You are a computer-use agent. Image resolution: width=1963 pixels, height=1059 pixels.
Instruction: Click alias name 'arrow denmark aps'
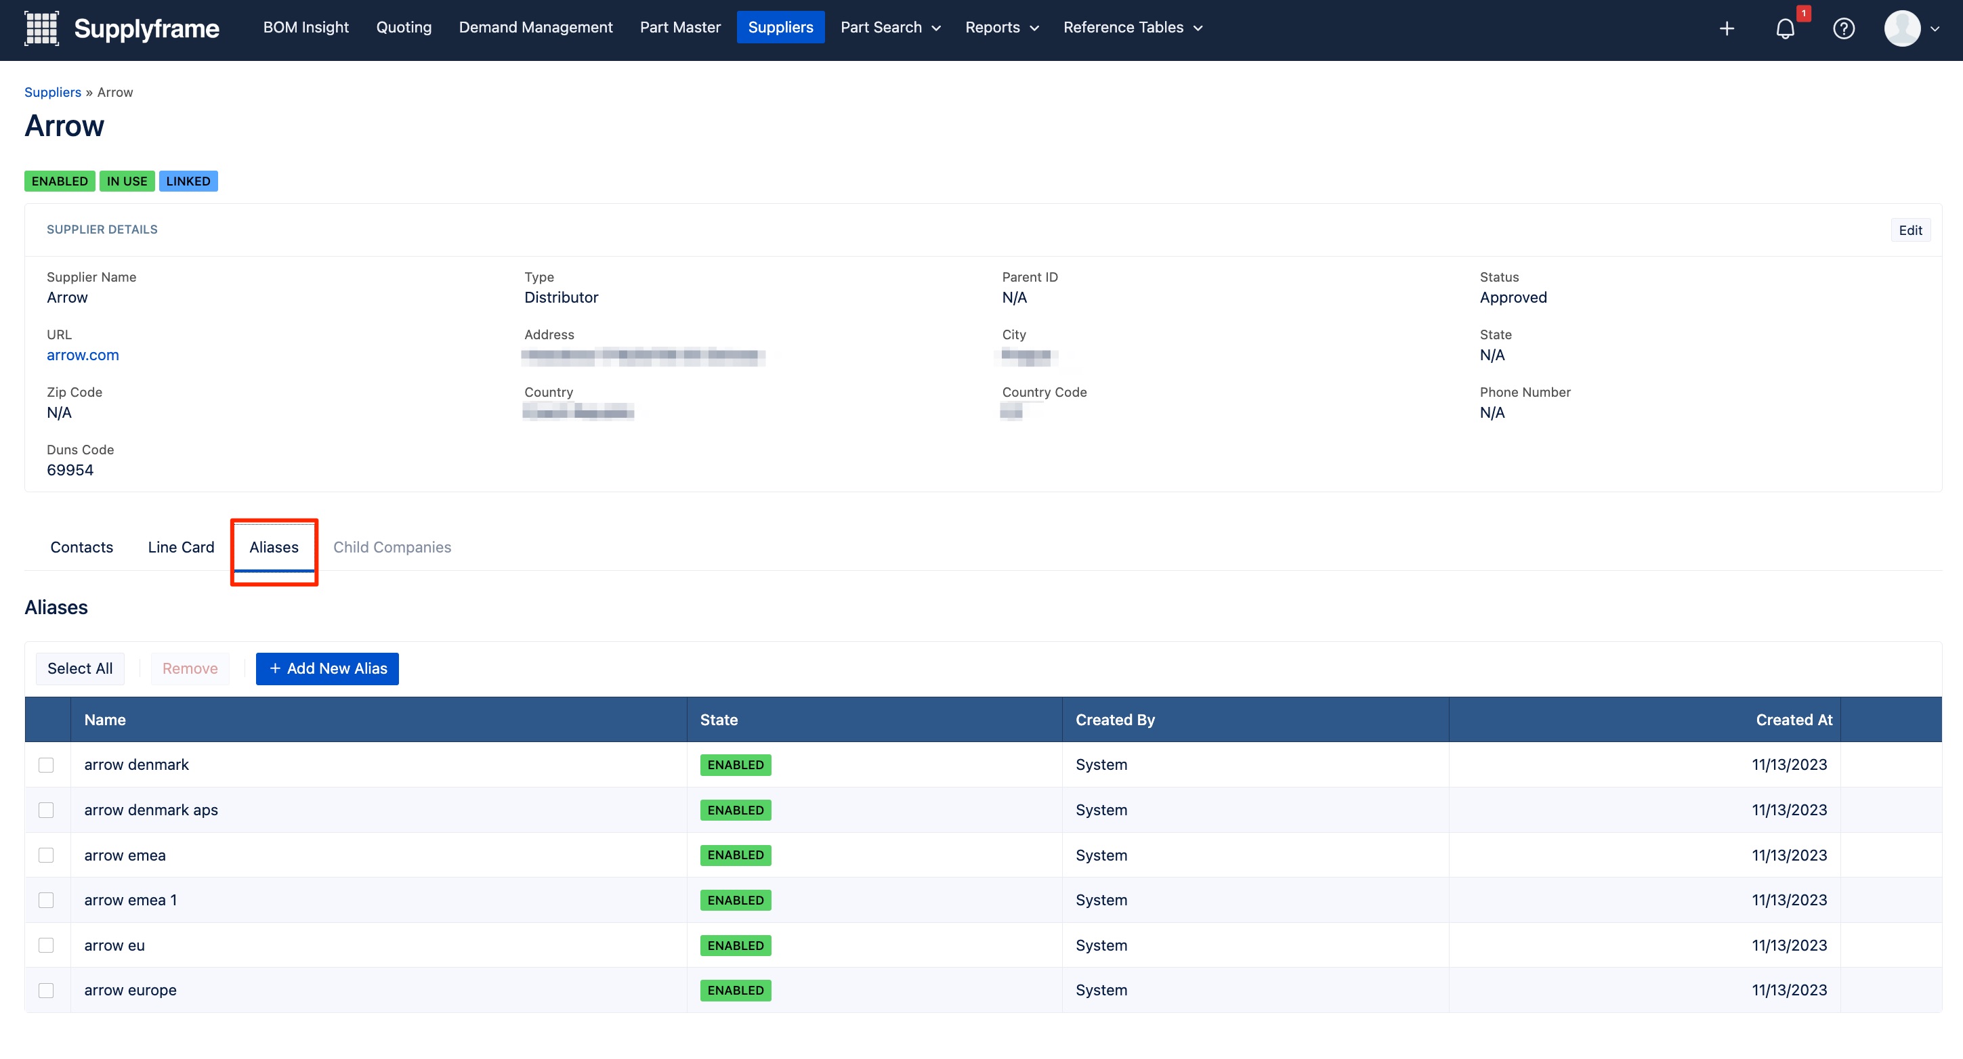click(x=151, y=810)
